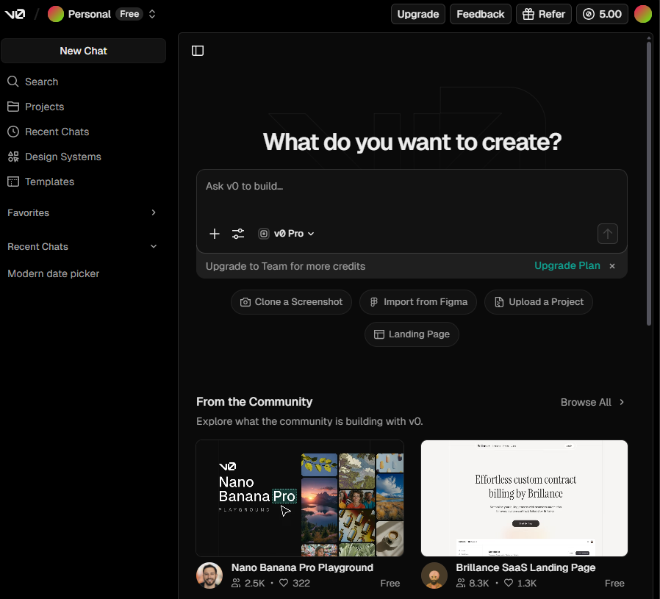Image resolution: width=660 pixels, height=599 pixels.
Task: Click the Design Systems shapes icon
Action: [x=13, y=157]
